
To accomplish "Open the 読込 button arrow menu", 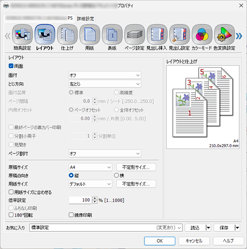I will click(208, 227).
